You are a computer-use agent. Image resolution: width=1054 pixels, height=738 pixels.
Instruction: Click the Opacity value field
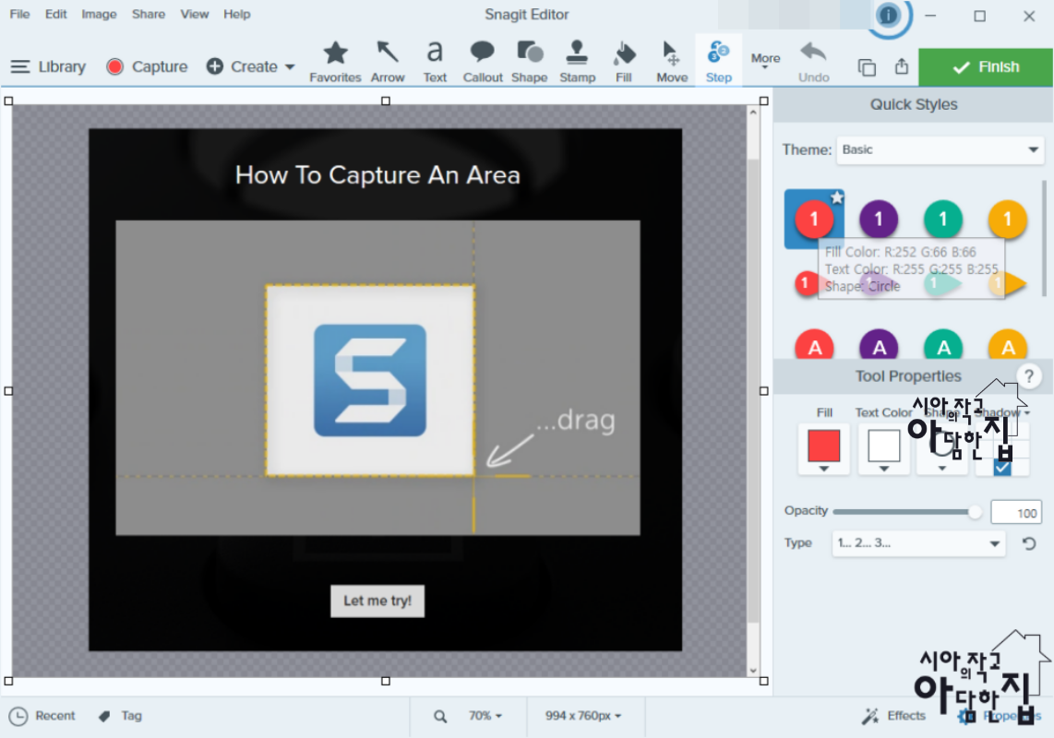[x=1015, y=513]
